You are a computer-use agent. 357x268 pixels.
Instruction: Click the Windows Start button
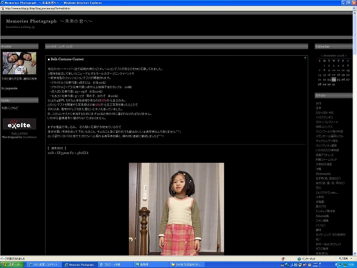click(x=12, y=265)
